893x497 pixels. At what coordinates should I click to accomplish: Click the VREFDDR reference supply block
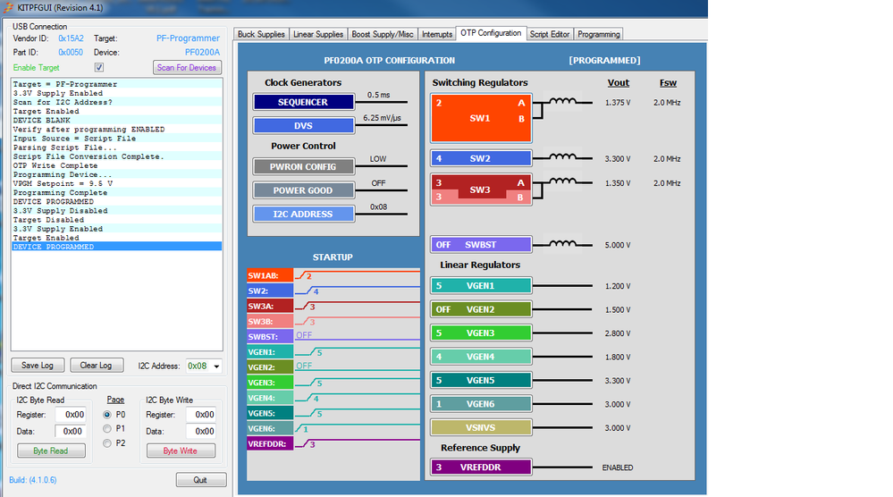tap(481, 468)
